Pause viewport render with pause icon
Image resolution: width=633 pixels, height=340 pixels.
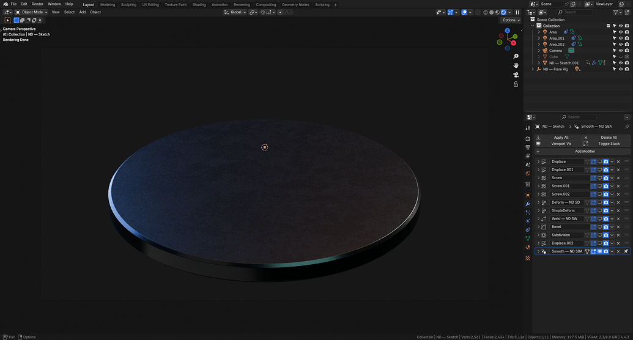coord(517,12)
